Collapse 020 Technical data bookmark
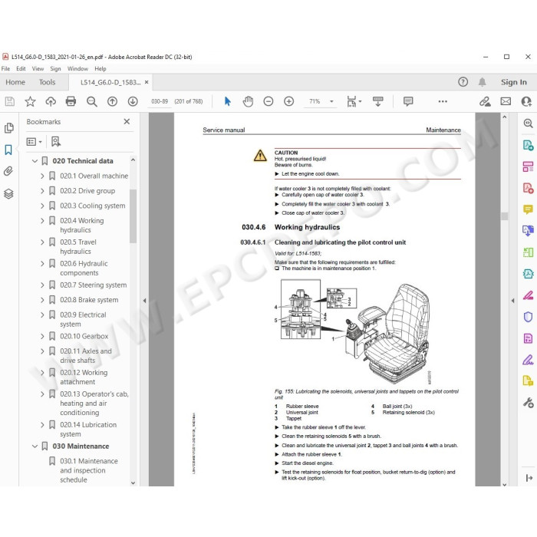 click(x=35, y=161)
